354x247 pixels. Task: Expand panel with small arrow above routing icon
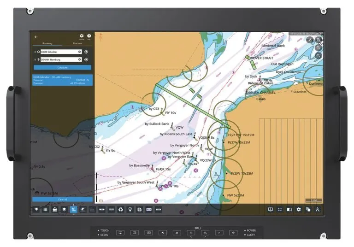(74, 205)
